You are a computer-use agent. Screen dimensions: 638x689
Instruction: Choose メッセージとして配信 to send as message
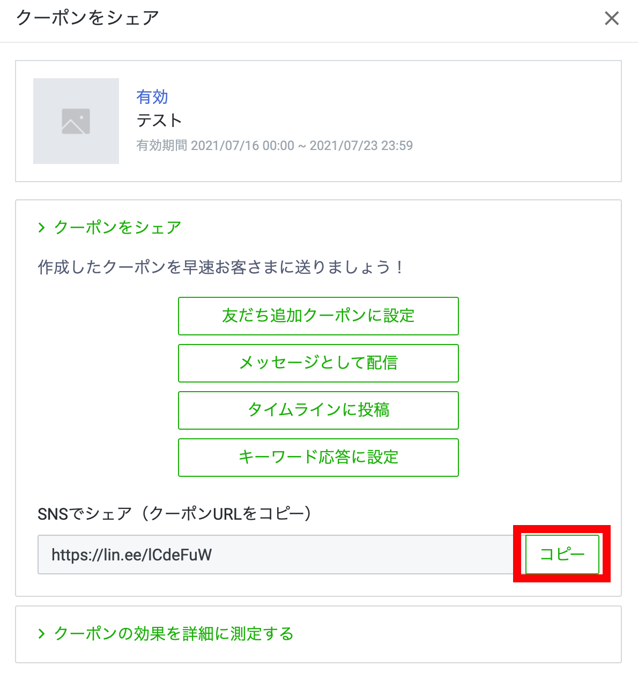tap(318, 363)
